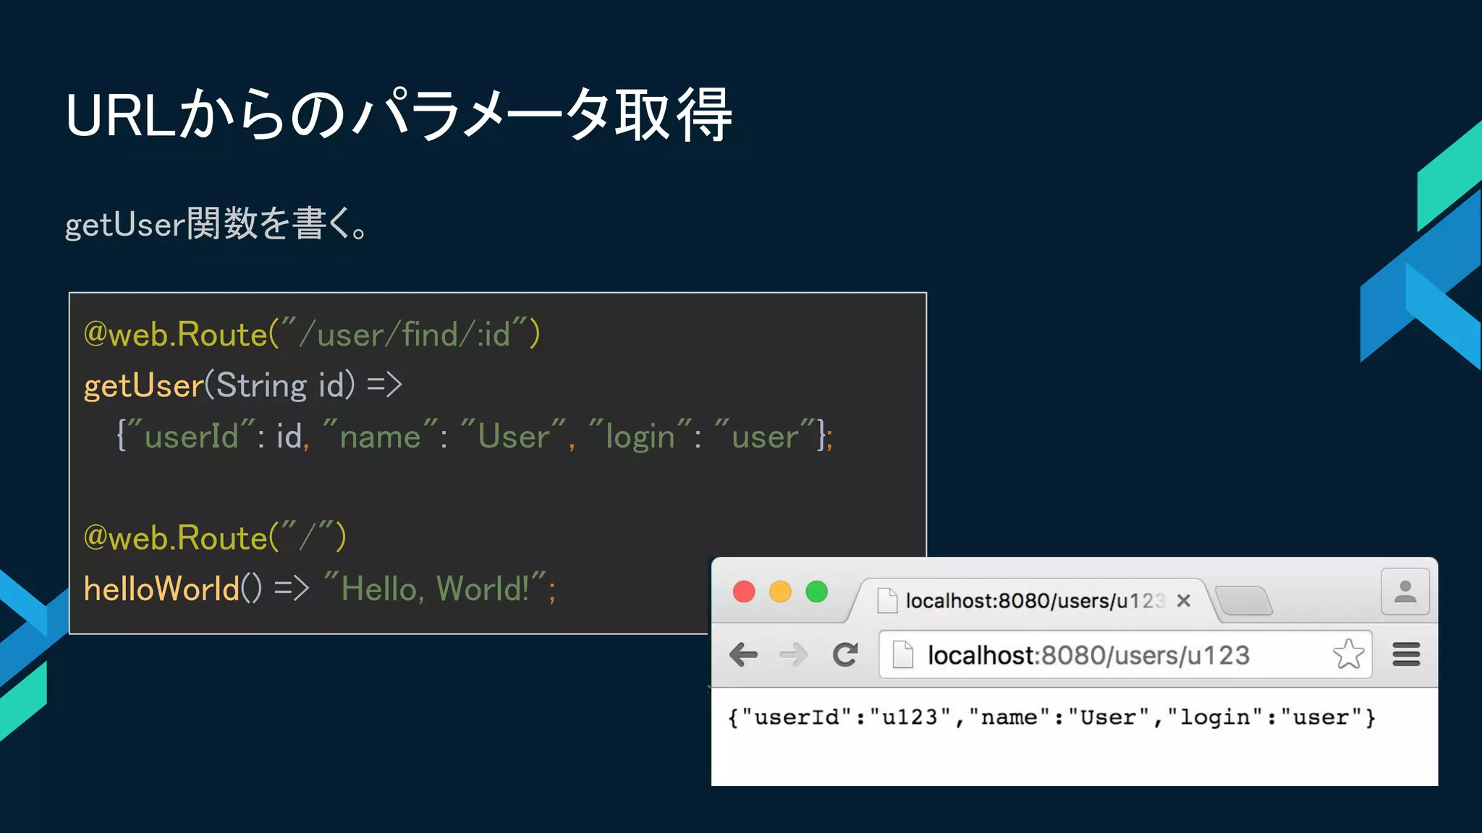1482x833 pixels.
Task: Click the green maximize window button
Action: [817, 591]
